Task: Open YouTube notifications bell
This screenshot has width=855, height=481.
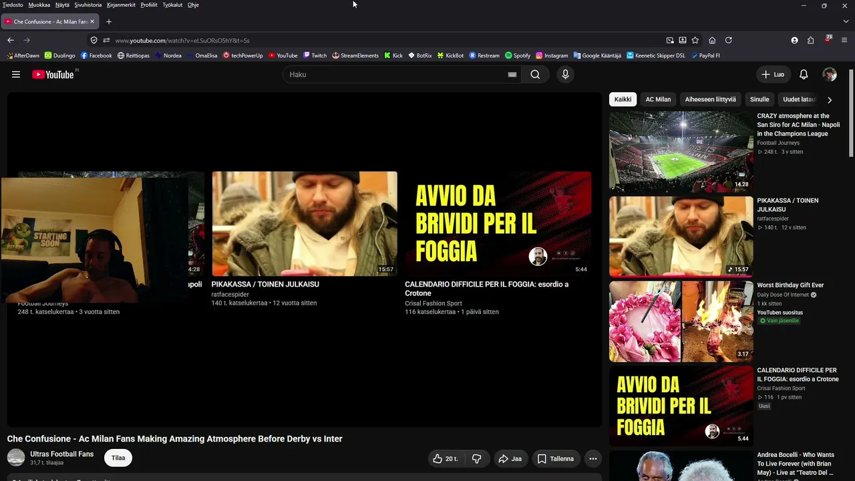Action: pyautogui.click(x=804, y=74)
